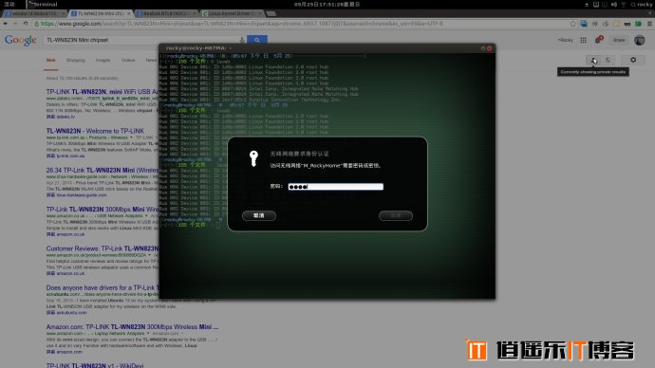Viewport: 655px width, 368px height.
Task: Open the Google apps grid
Action: click(x=583, y=40)
